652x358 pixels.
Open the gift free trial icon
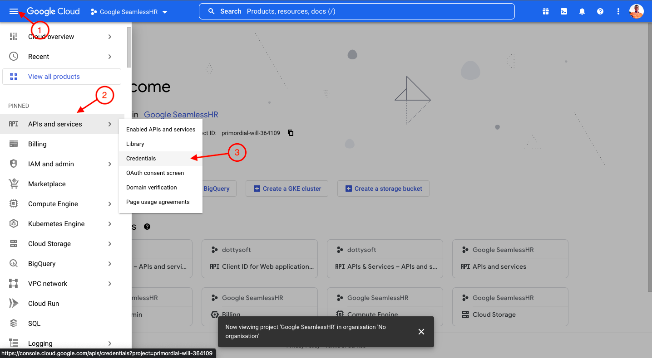pos(546,12)
